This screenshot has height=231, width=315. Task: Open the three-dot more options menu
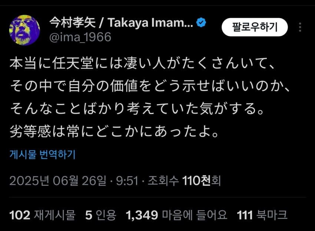[300, 27]
